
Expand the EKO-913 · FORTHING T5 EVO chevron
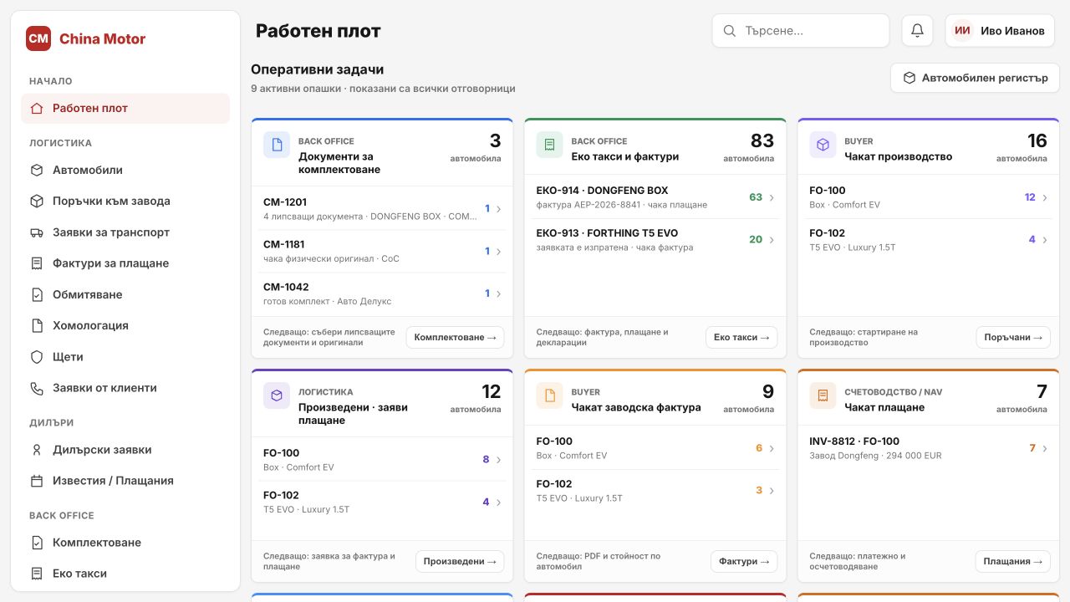pos(772,240)
